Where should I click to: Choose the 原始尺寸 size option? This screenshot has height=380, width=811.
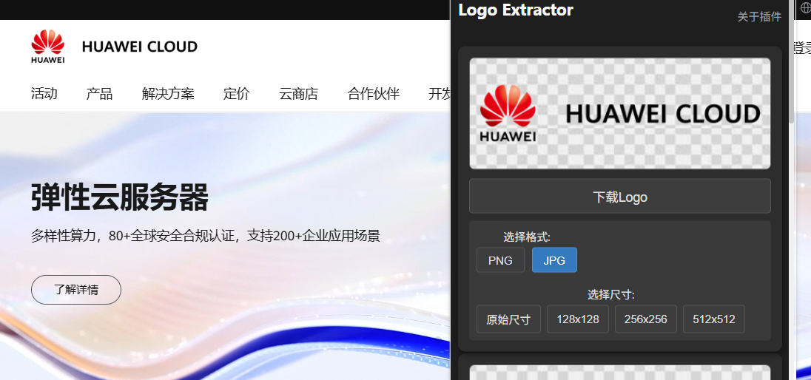click(x=508, y=319)
